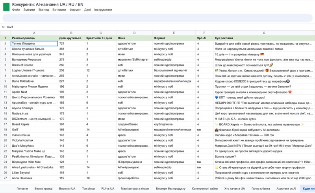Image resolution: width=315 pixels, height=193 pixels.
Task: Select column B header
Action: [x=71, y=33]
